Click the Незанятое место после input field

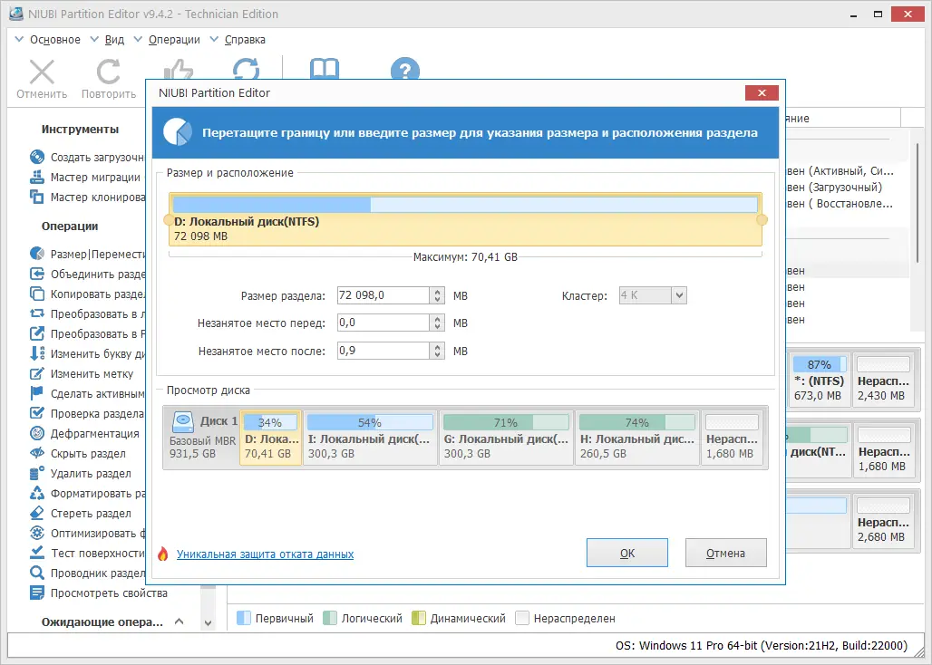[x=383, y=351]
